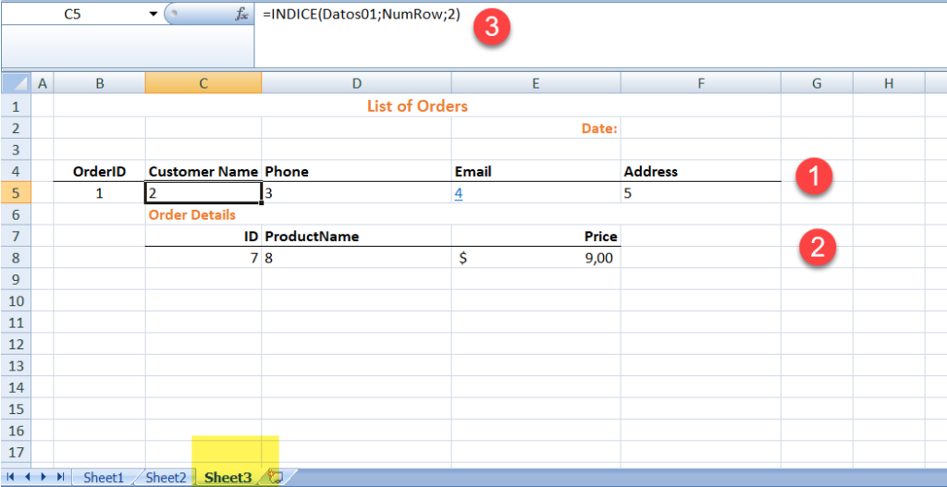Go to previous sheet navigation arrow
This screenshot has width=947, height=487.
pos(28,478)
